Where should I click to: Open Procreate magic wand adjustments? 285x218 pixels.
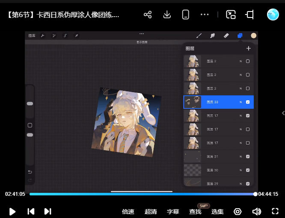[x=54, y=36]
